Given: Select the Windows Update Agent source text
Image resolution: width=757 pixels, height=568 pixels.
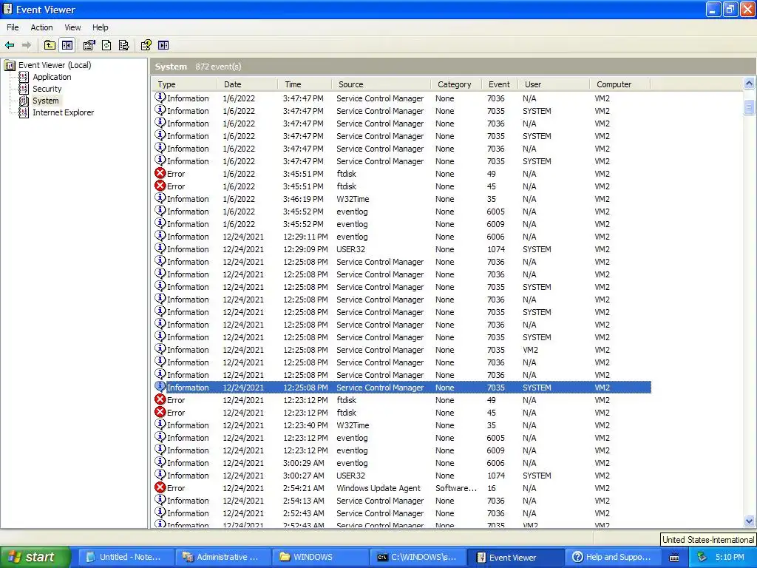Looking at the screenshot, I should 378,488.
